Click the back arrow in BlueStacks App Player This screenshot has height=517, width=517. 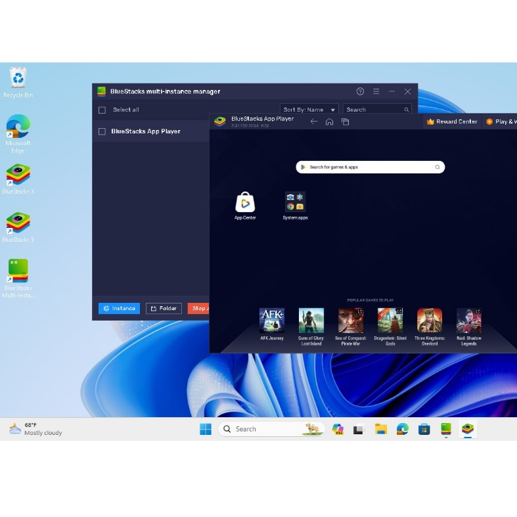point(314,122)
